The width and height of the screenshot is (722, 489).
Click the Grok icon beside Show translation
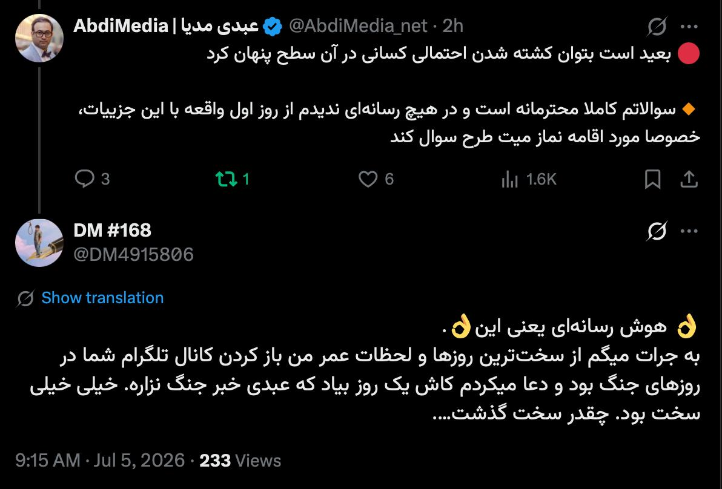click(25, 298)
